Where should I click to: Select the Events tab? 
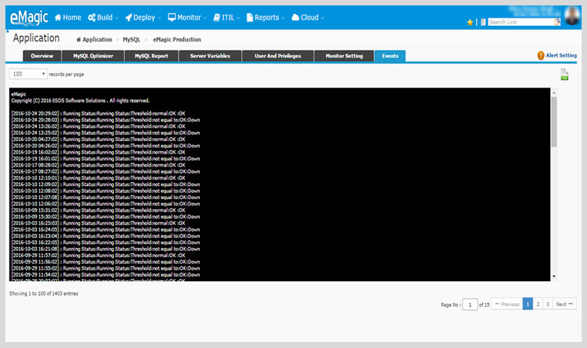(x=390, y=56)
